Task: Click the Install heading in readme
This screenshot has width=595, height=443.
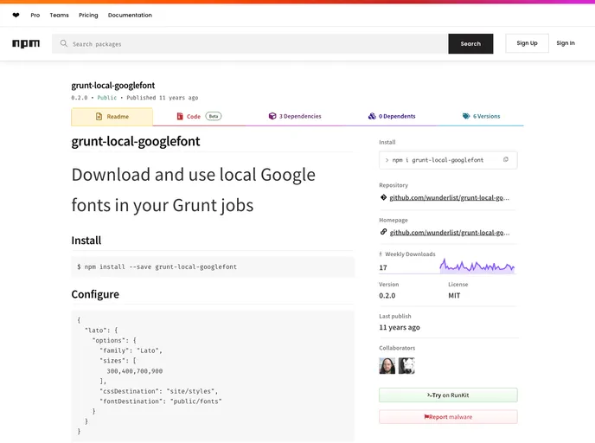Action: pos(86,241)
